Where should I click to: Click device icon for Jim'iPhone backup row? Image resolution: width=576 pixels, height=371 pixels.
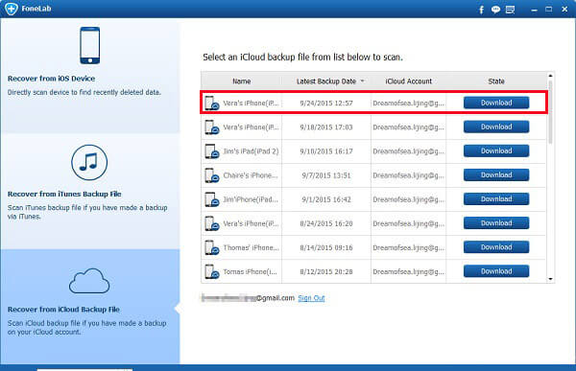point(212,199)
